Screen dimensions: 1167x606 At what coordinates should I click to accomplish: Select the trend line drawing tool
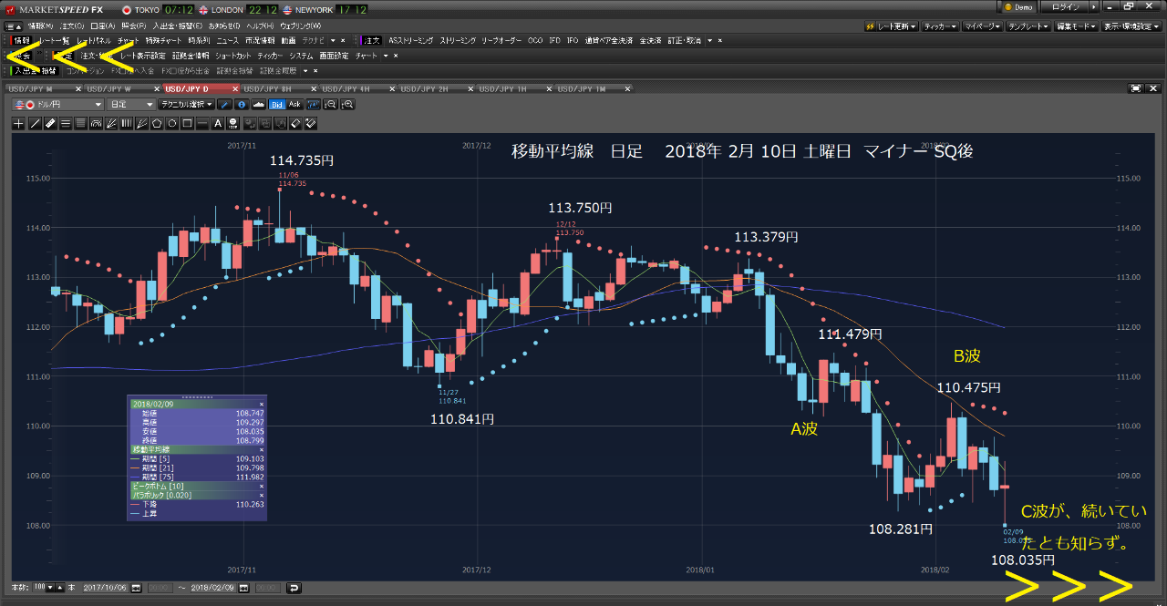point(35,122)
